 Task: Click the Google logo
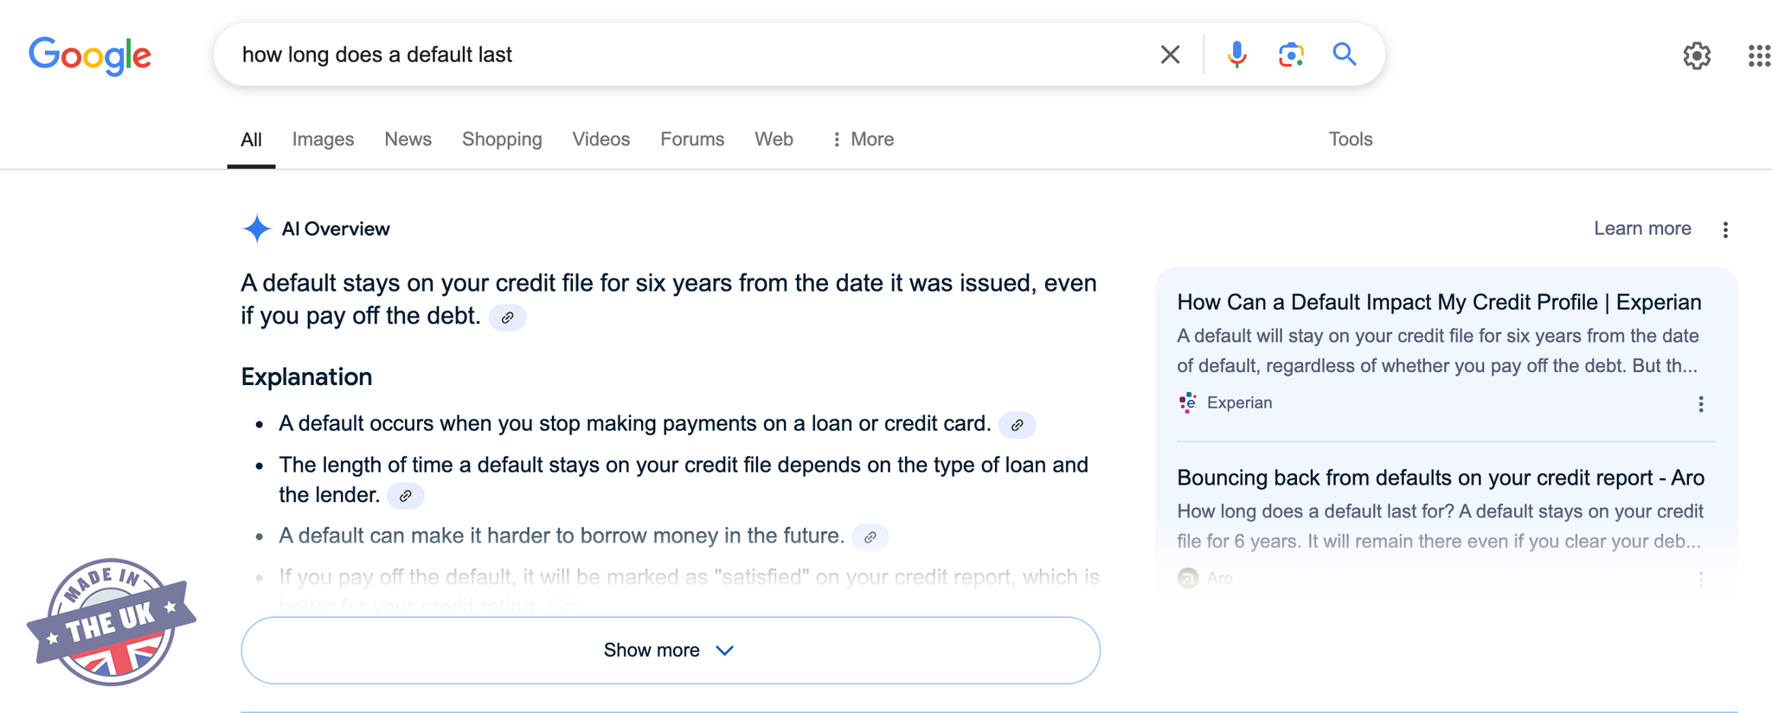[90, 55]
